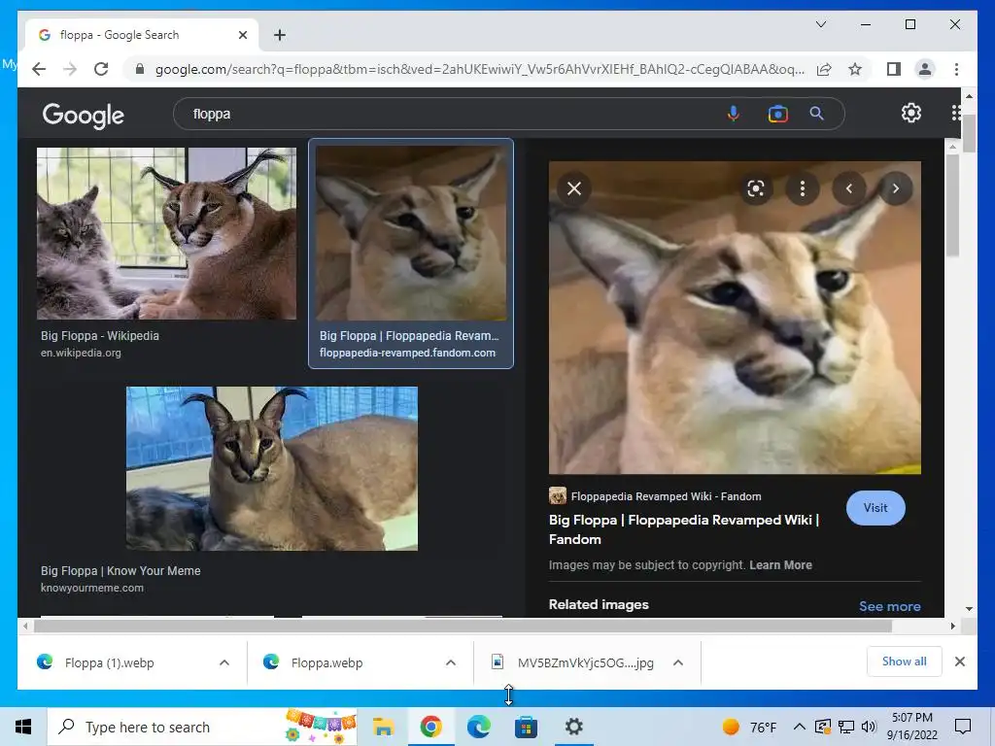Click the large preview image of Floppa
This screenshot has height=746, width=995.
tap(735, 318)
